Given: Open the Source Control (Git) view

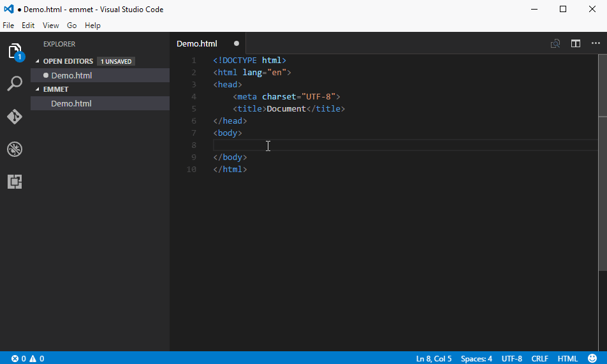Looking at the screenshot, I should click(15, 117).
